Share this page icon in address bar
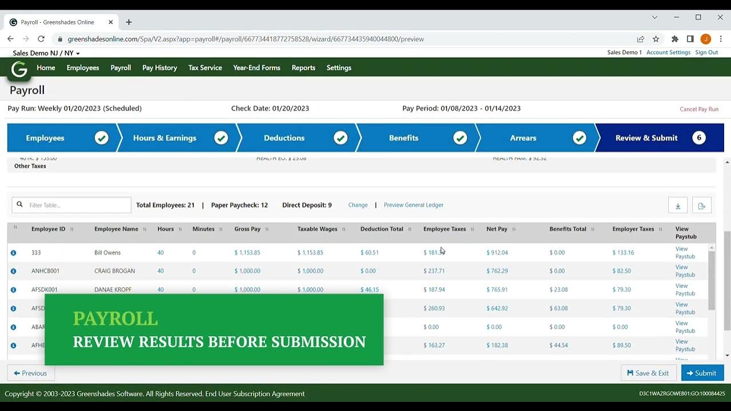This screenshot has height=411, width=731. tap(641, 39)
